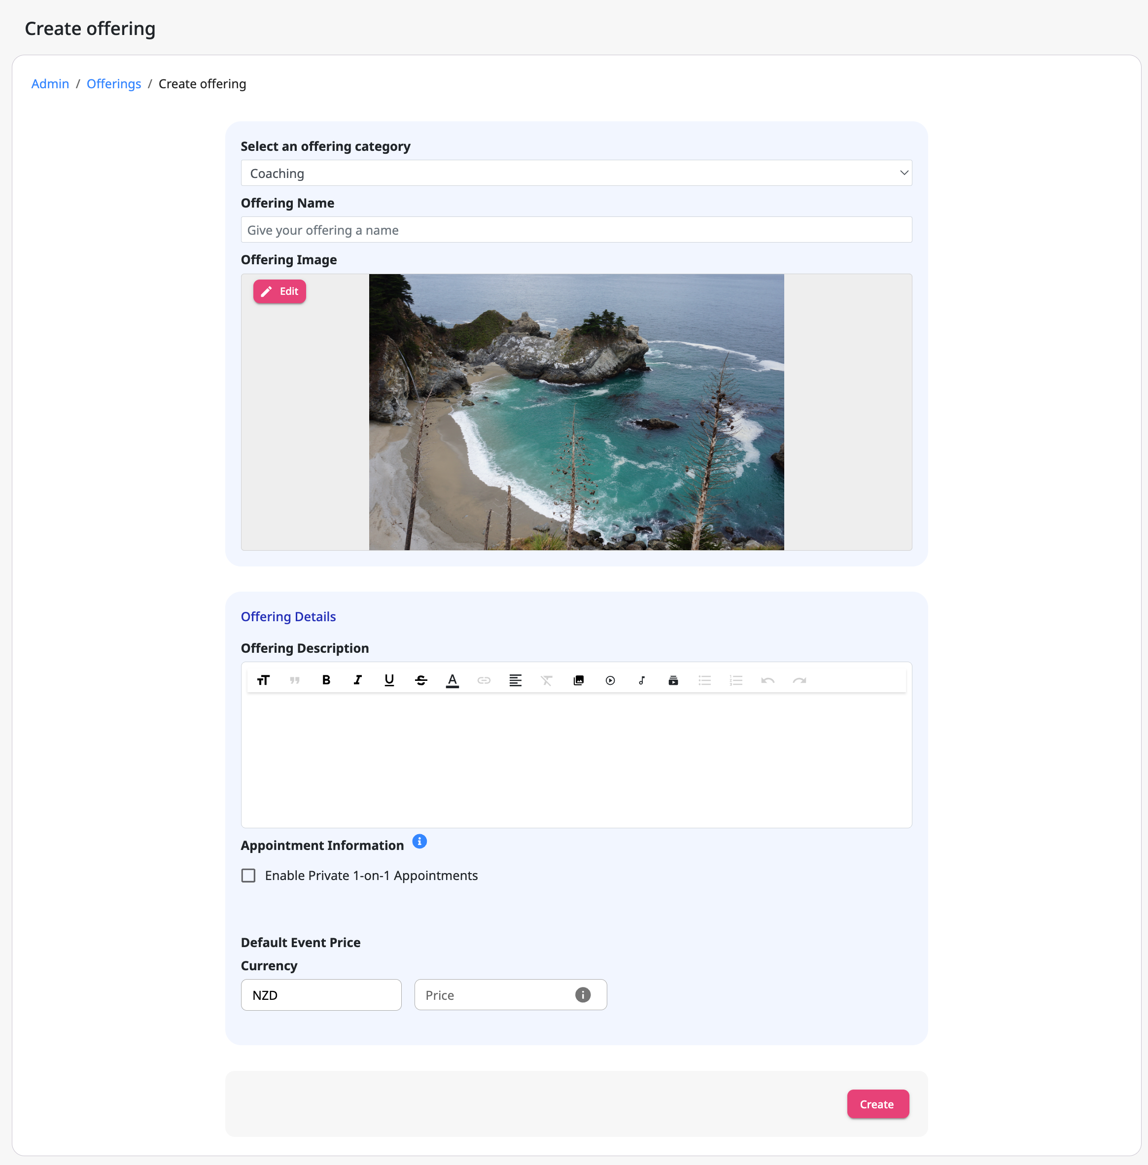Click the insert image icon in toolbar
This screenshot has height=1165, width=1148.
[579, 680]
